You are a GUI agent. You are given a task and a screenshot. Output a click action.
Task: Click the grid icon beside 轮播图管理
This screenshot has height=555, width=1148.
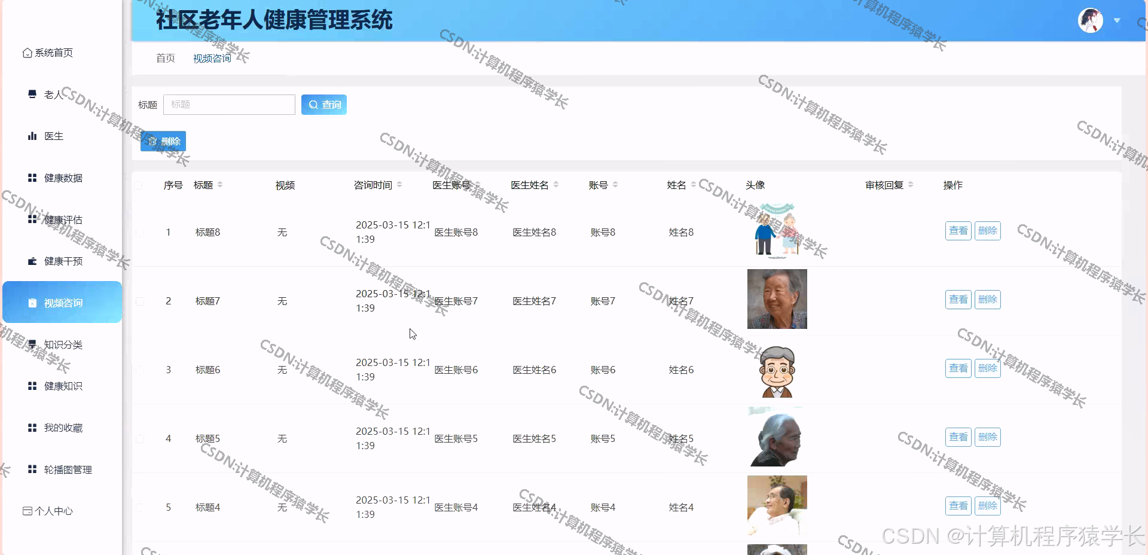(x=32, y=469)
